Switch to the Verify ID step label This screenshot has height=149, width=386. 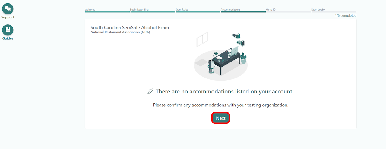[271, 10]
